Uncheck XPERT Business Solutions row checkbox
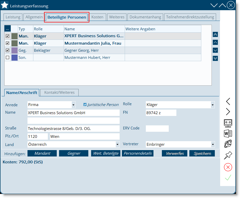The height and width of the screenshot is (198, 240). pos(7,36)
